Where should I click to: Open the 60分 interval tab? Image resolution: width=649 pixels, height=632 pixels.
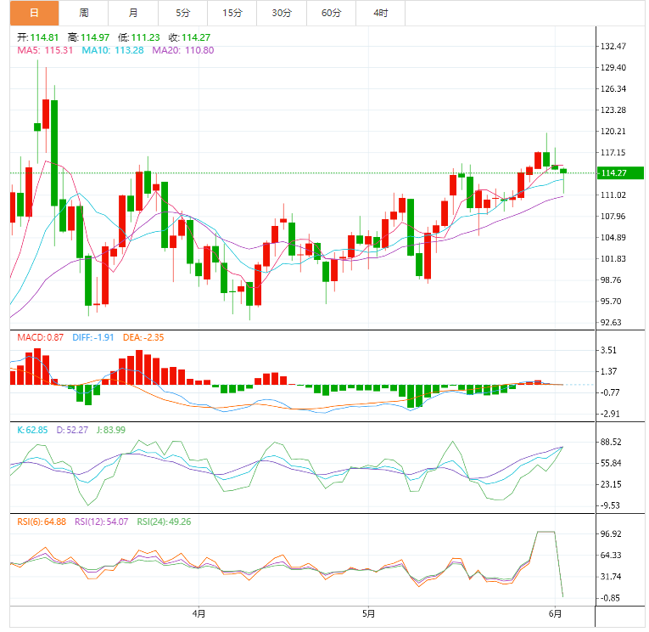pyautogui.click(x=331, y=13)
